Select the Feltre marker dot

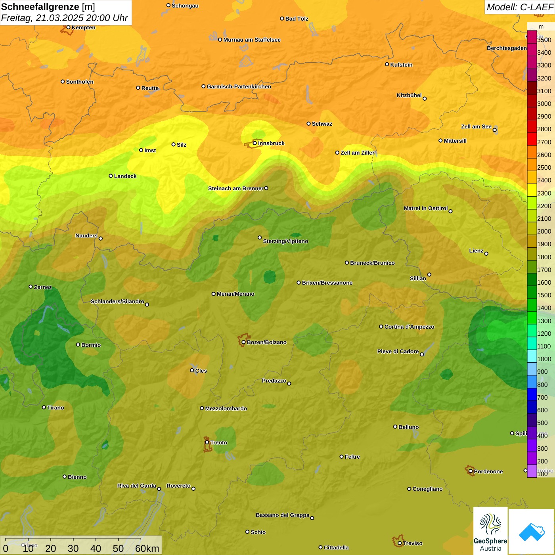(341, 457)
